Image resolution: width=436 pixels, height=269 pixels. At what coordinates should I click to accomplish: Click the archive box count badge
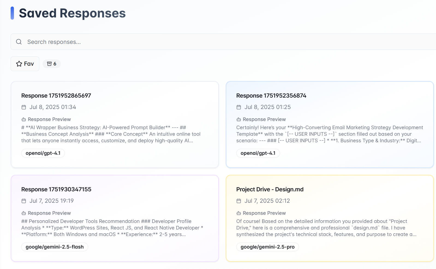pyautogui.click(x=52, y=64)
